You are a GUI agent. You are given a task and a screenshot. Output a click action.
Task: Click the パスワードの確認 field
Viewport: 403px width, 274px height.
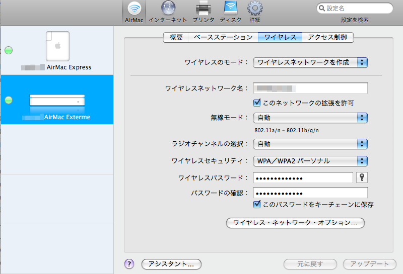pos(310,193)
